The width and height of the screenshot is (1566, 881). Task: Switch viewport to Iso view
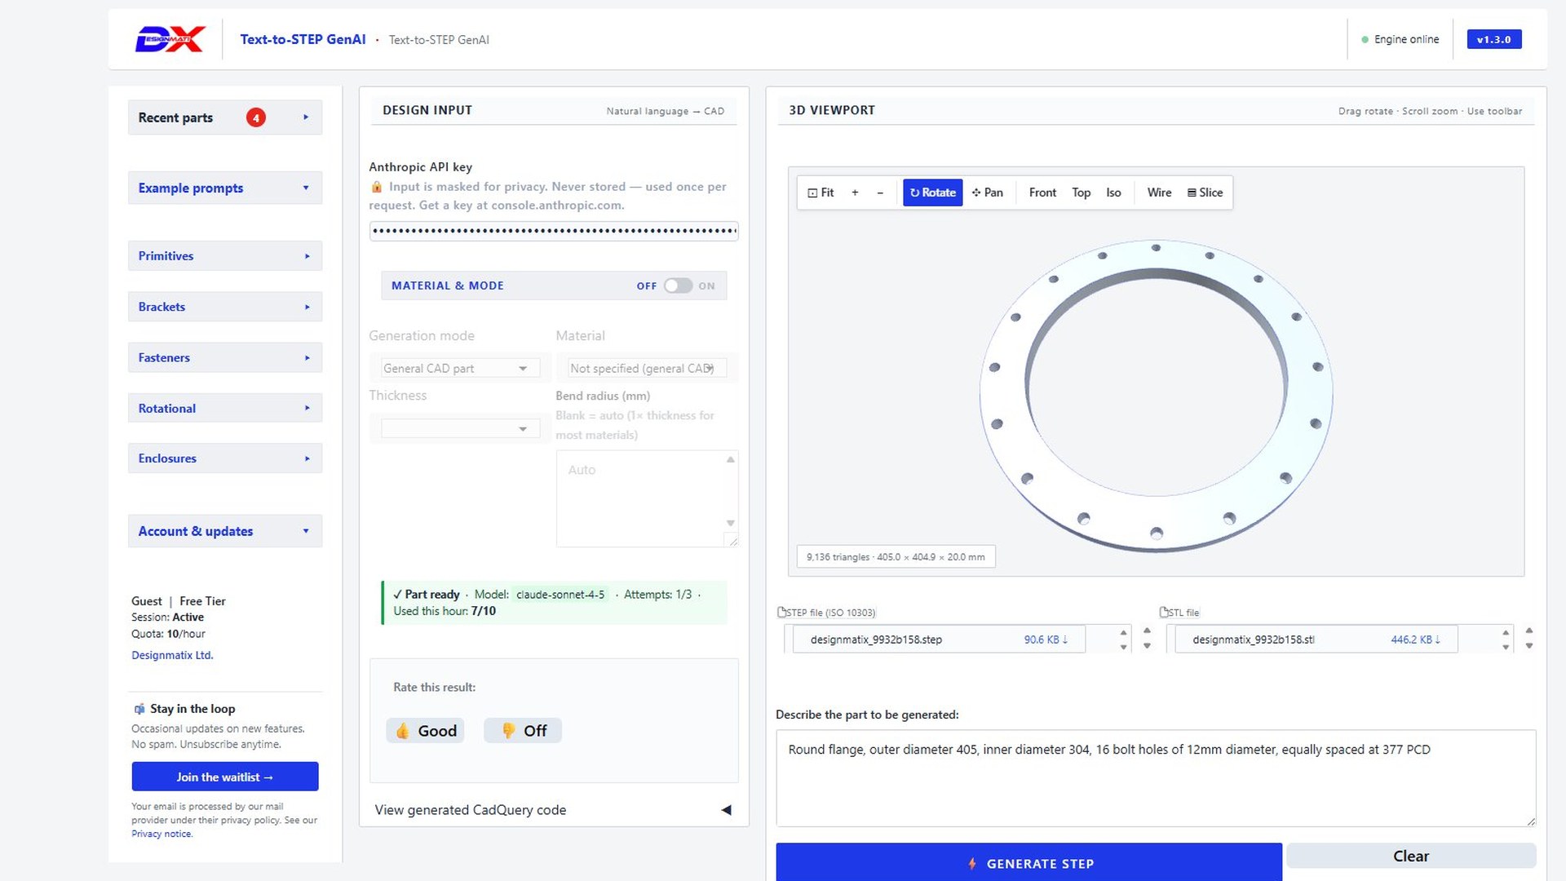[x=1113, y=193]
